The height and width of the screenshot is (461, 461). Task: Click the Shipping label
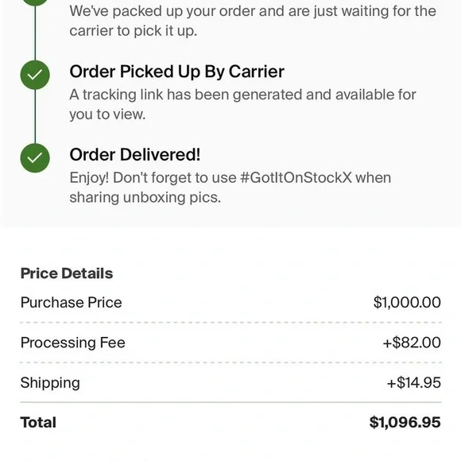pyautogui.click(x=50, y=383)
